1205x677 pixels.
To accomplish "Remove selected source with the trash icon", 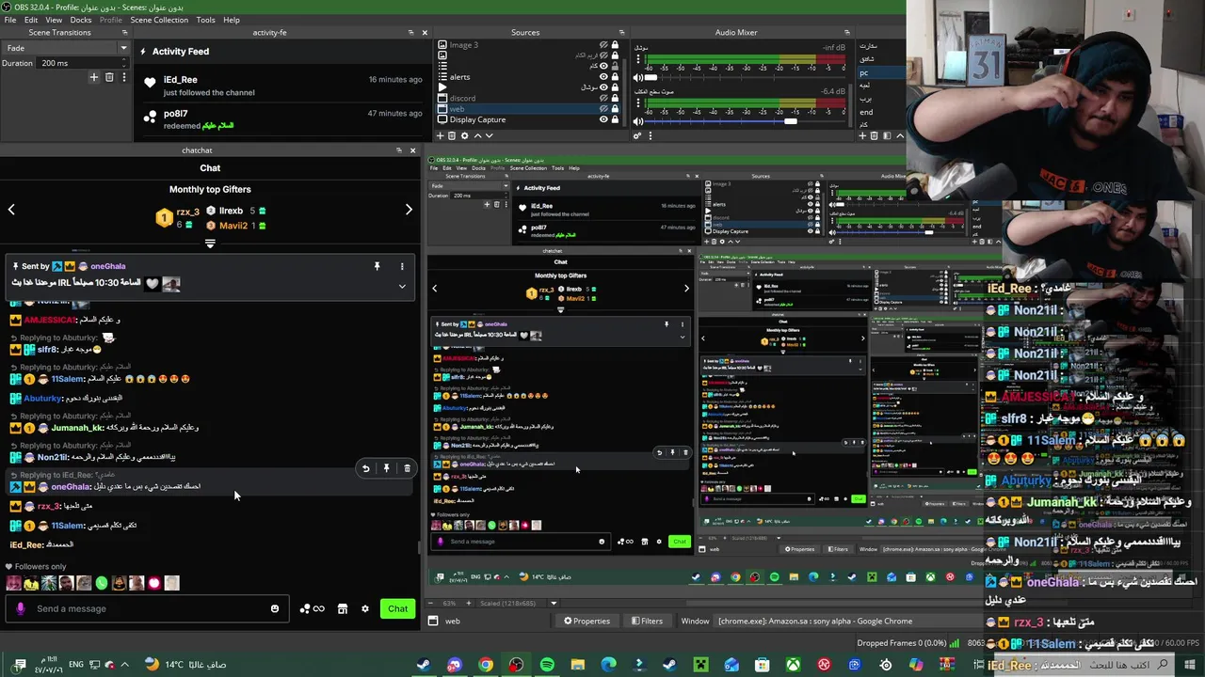I will (x=452, y=135).
